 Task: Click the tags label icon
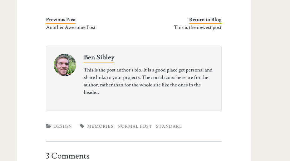click(82, 126)
